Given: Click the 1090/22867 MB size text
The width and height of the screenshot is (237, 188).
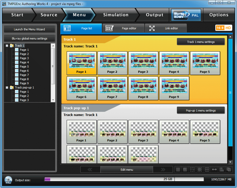Looking at the screenshot, I should [221, 179].
